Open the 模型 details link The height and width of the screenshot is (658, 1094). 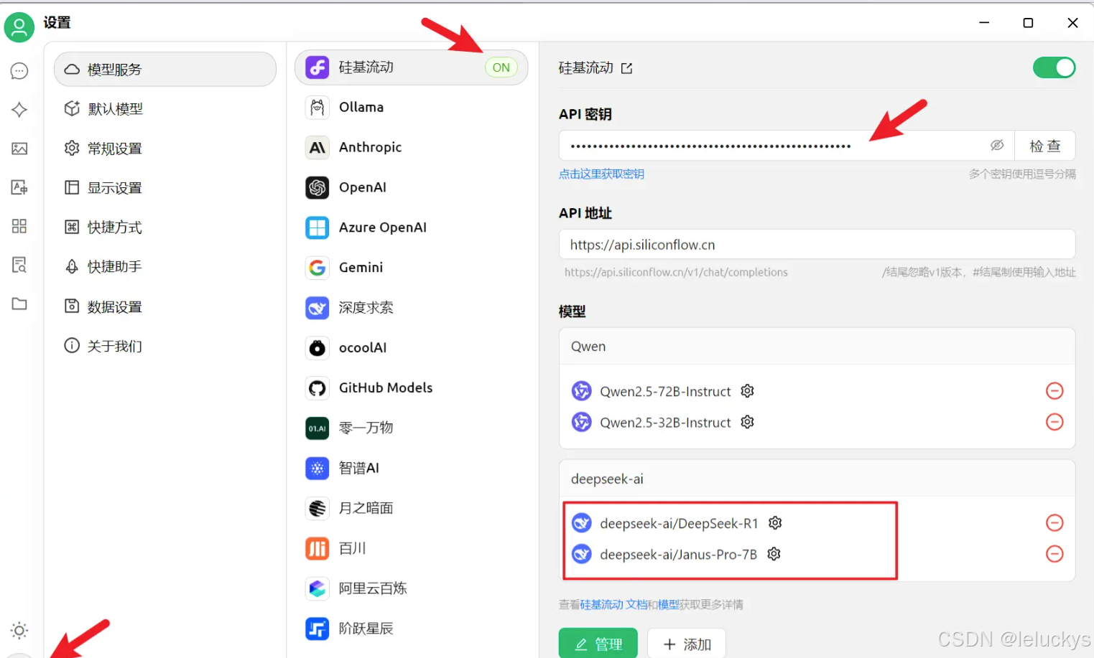click(668, 605)
